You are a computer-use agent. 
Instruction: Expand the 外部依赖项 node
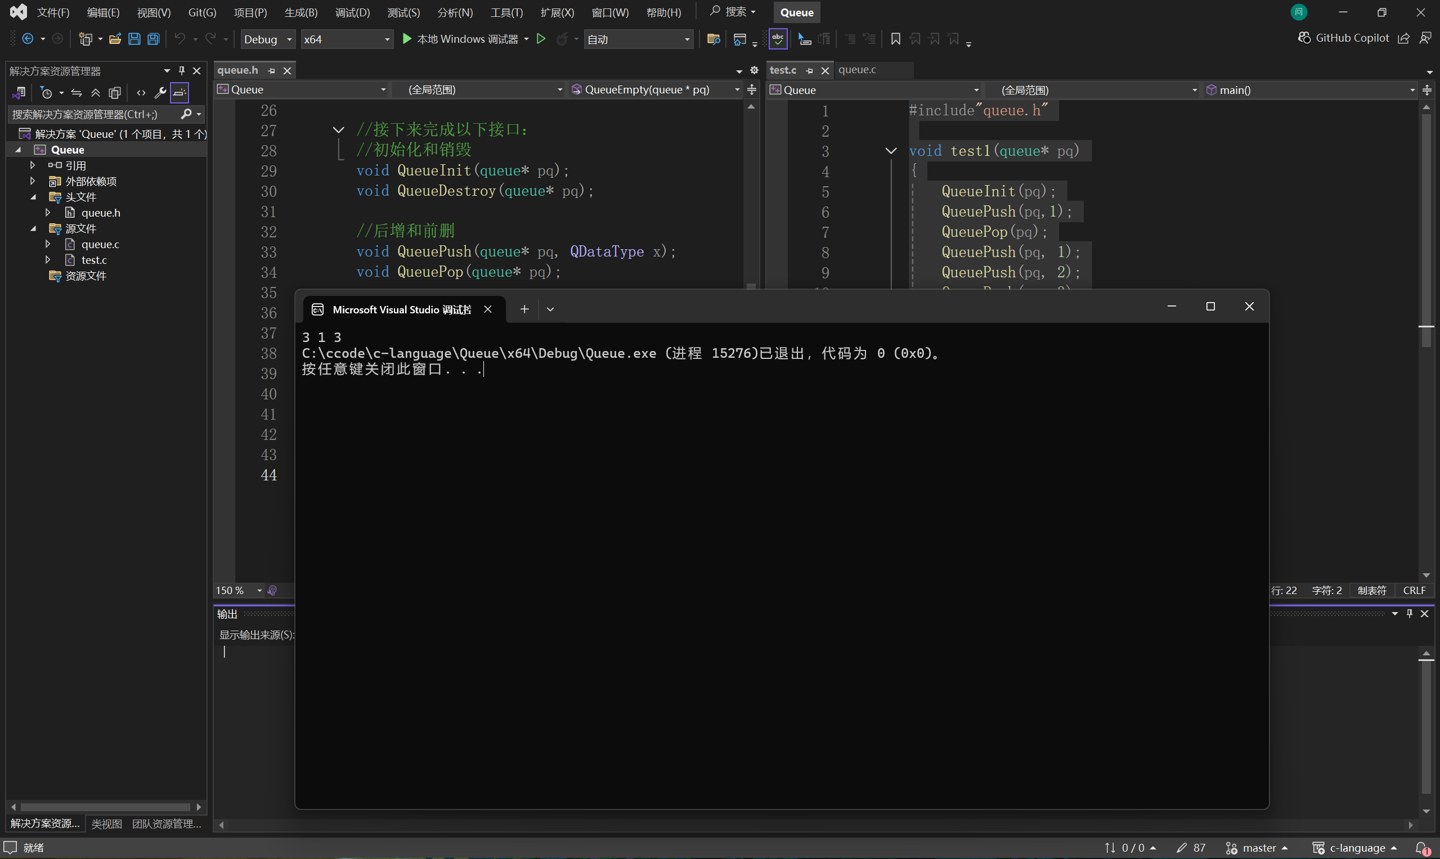(33, 182)
